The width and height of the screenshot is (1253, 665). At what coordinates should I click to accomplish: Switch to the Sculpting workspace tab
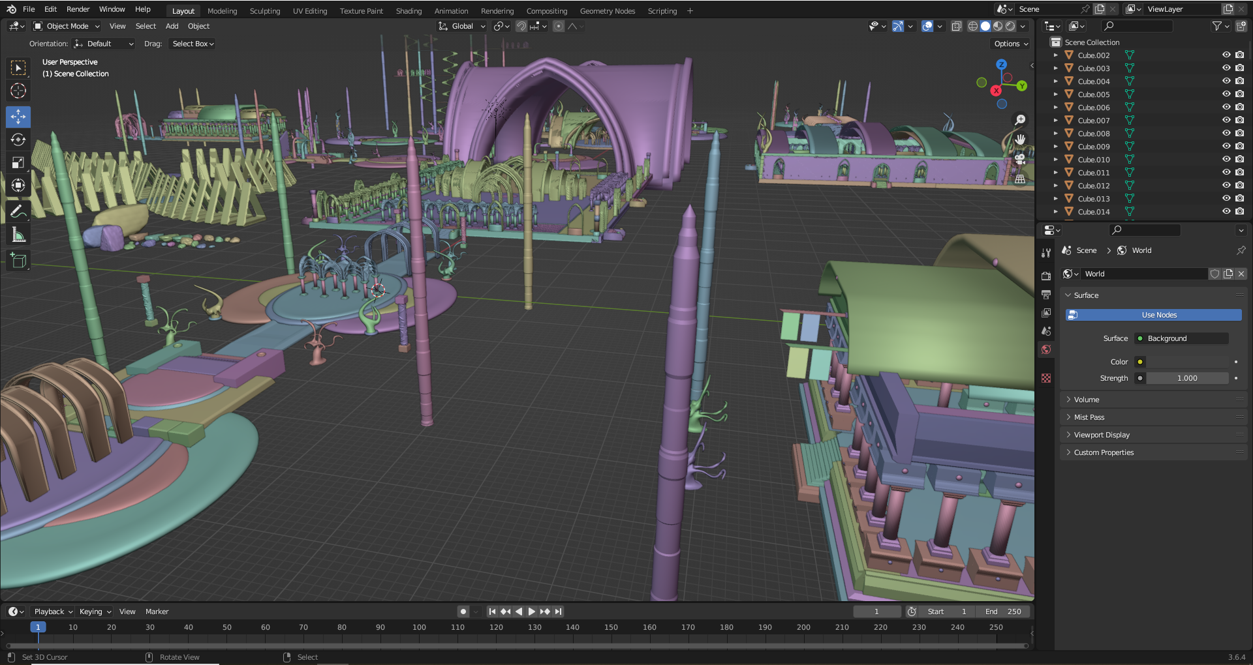(x=264, y=11)
